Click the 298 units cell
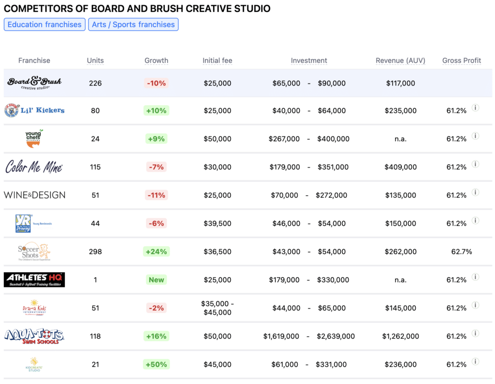Viewport: 495px width, 384px height. tap(95, 252)
